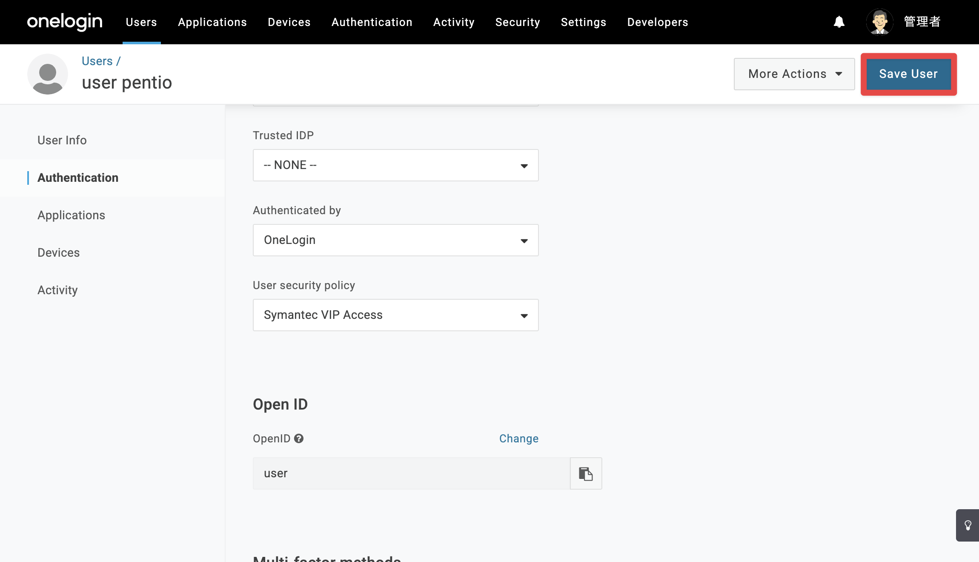Open the Authentication top menu
Viewport: 979px width, 562px height.
(372, 22)
